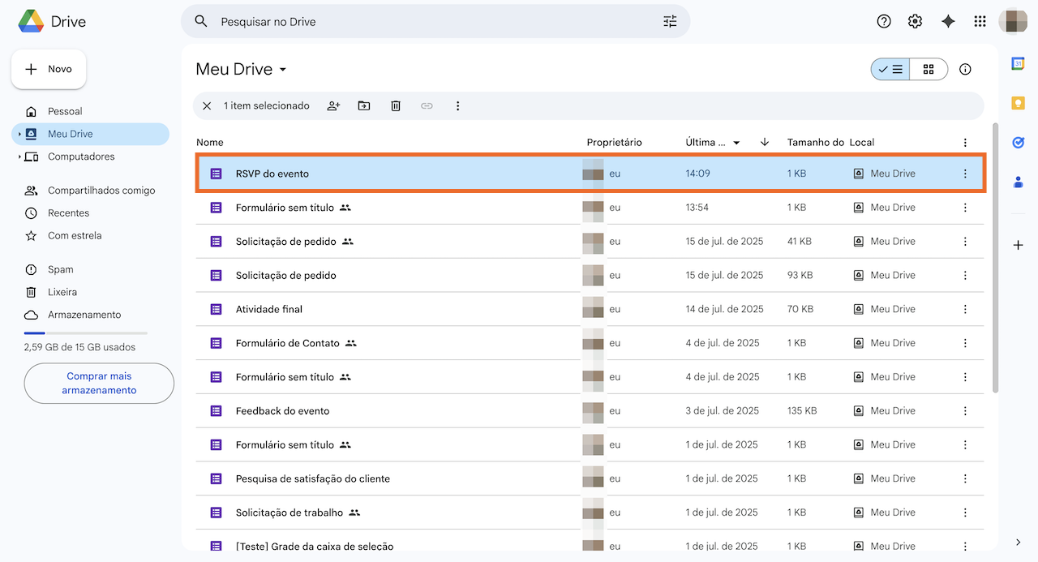Toggle the details info panel
The width and height of the screenshot is (1038, 562).
point(965,70)
